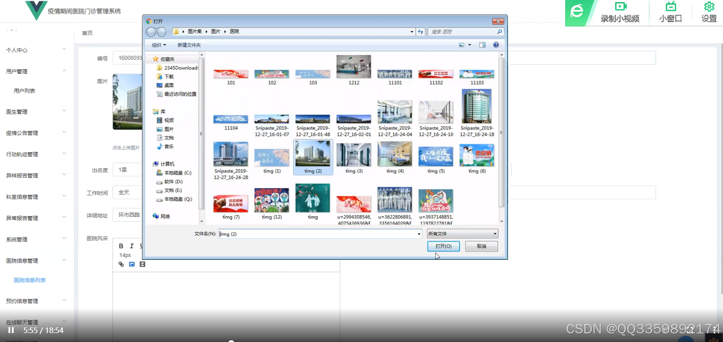723x342 pixels.
Task: Expand 医生管理 sidebar menu
Action: coord(36,112)
